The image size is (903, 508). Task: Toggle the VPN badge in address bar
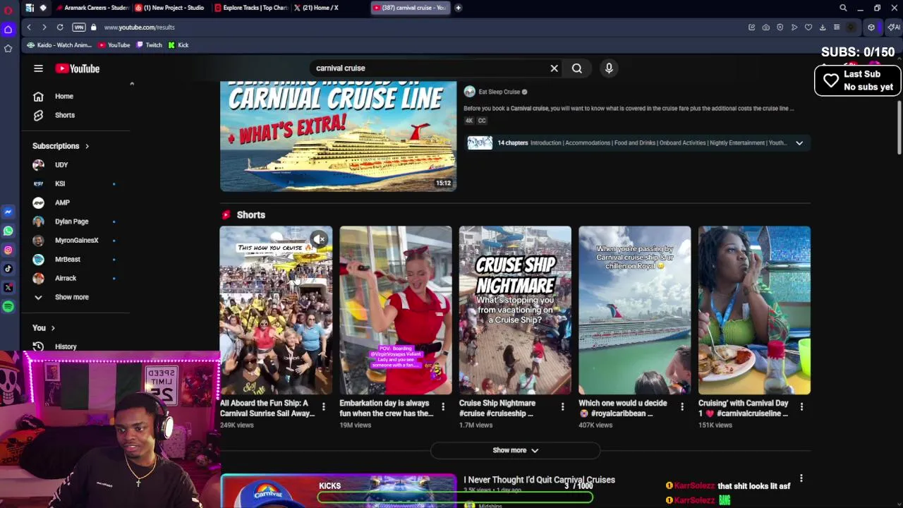78,27
